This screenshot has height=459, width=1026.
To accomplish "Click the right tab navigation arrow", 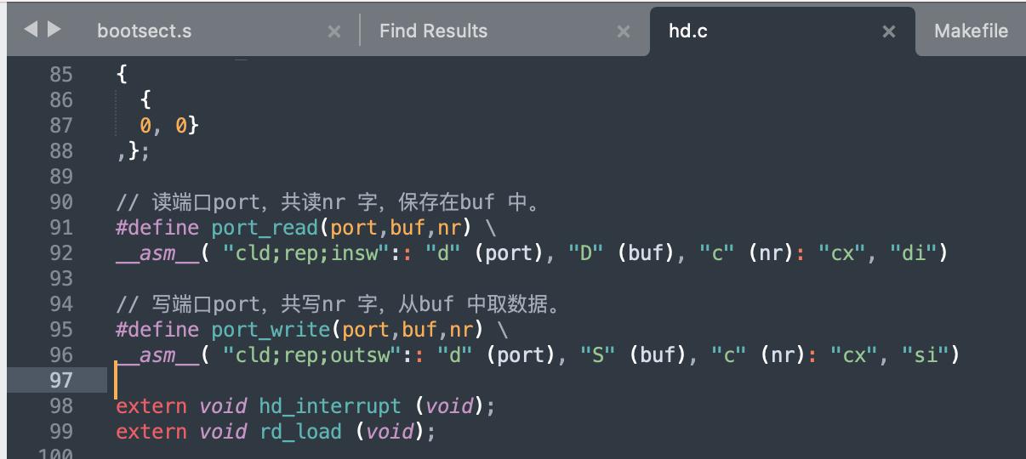I will coord(54,30).
